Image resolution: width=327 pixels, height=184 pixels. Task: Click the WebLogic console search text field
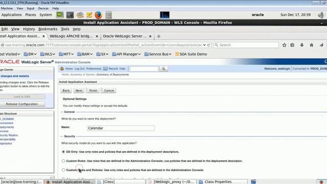pyautogui.click(x=144, y=68)
